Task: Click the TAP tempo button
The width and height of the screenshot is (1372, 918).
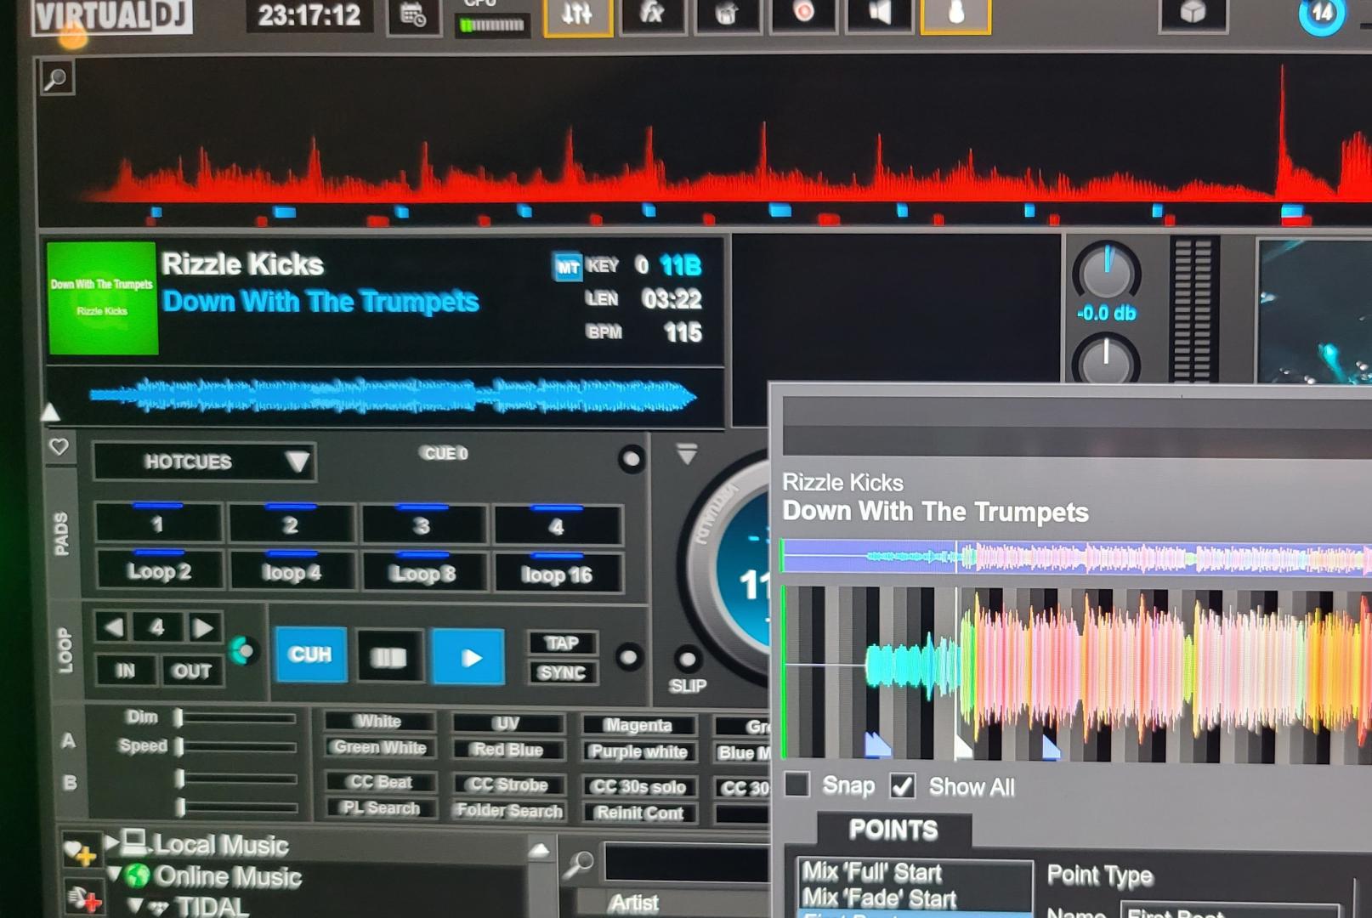Action: coord(562,643)
